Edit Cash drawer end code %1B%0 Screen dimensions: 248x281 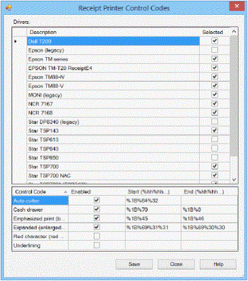pyautogui.click(x=209, y=210)
